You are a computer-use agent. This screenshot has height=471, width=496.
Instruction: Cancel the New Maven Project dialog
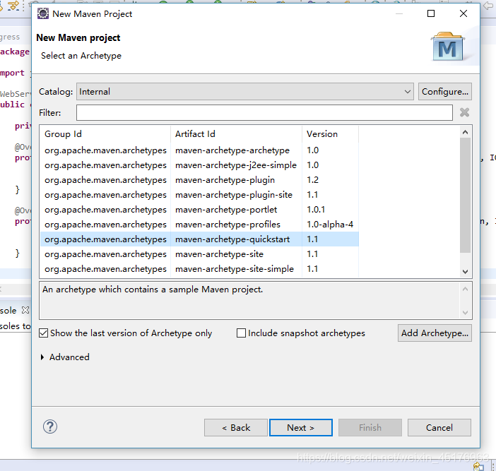click(x=439, y=428)
